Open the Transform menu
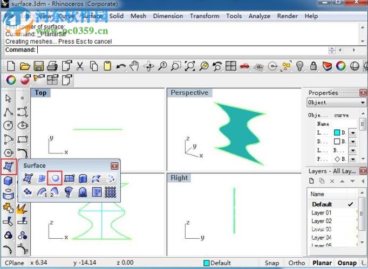This screenshot has height=269, width=368. pos(205,16)
